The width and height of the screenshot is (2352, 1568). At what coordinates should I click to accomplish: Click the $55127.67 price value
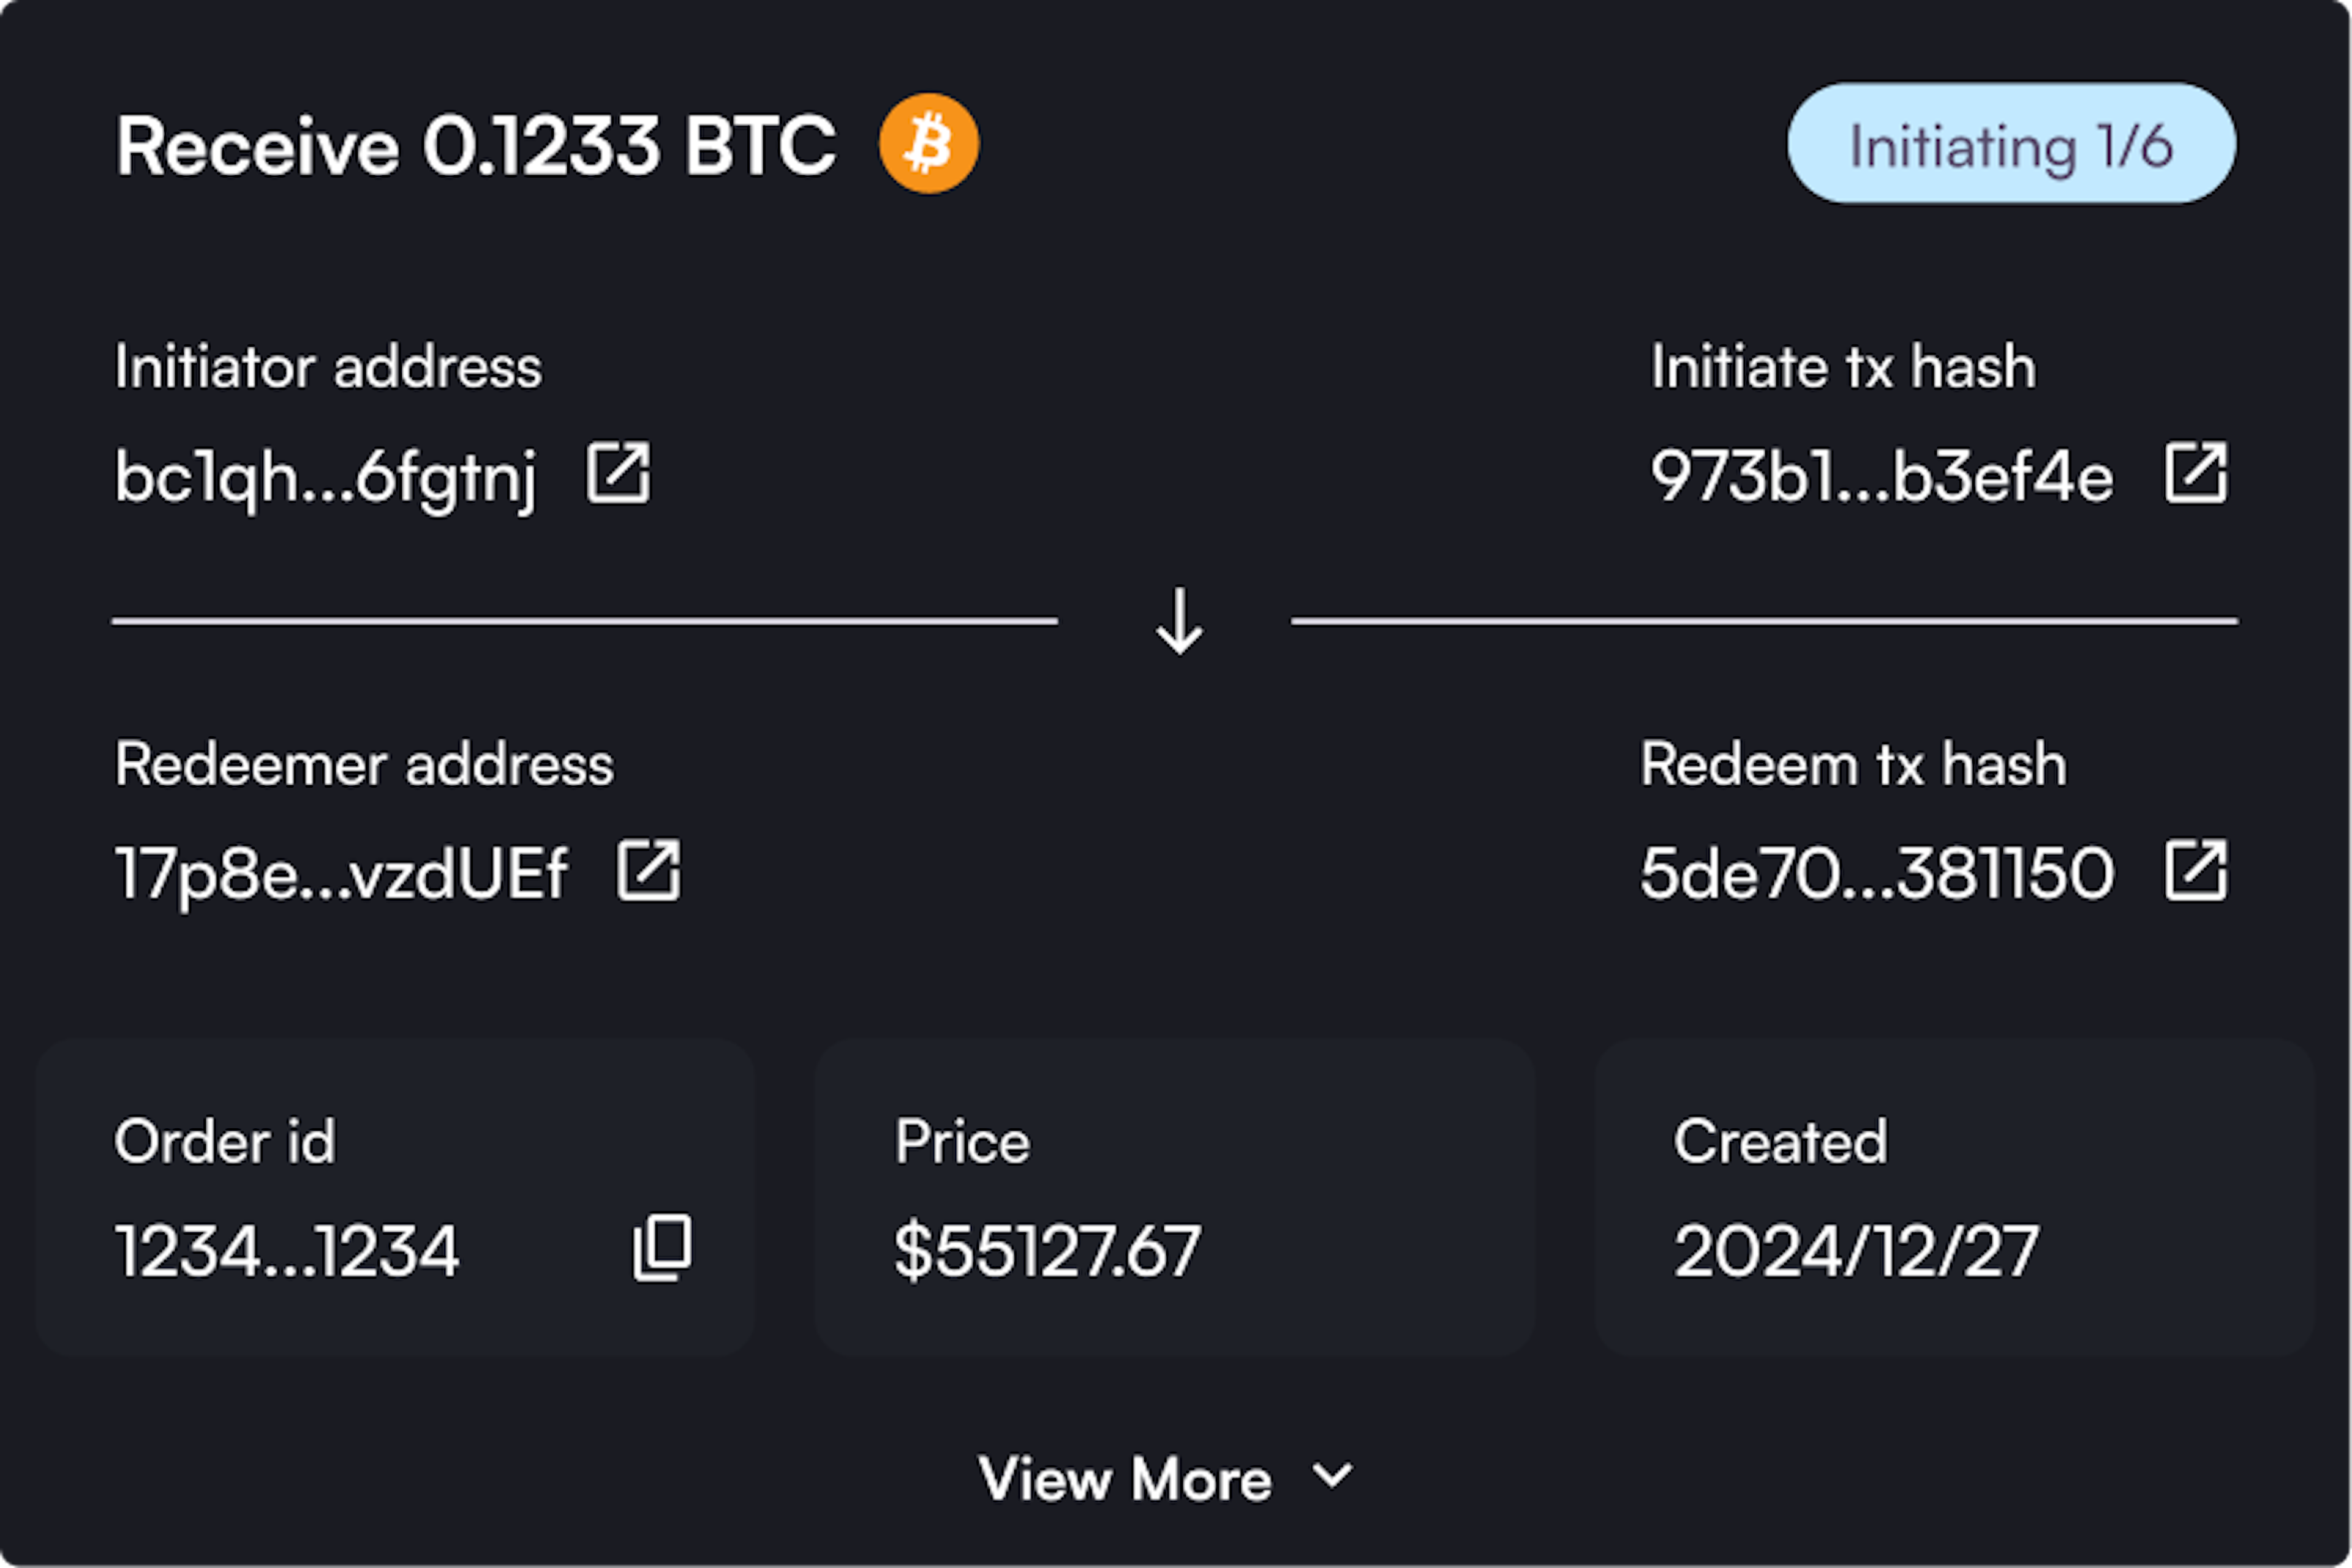(1047, 1251)
